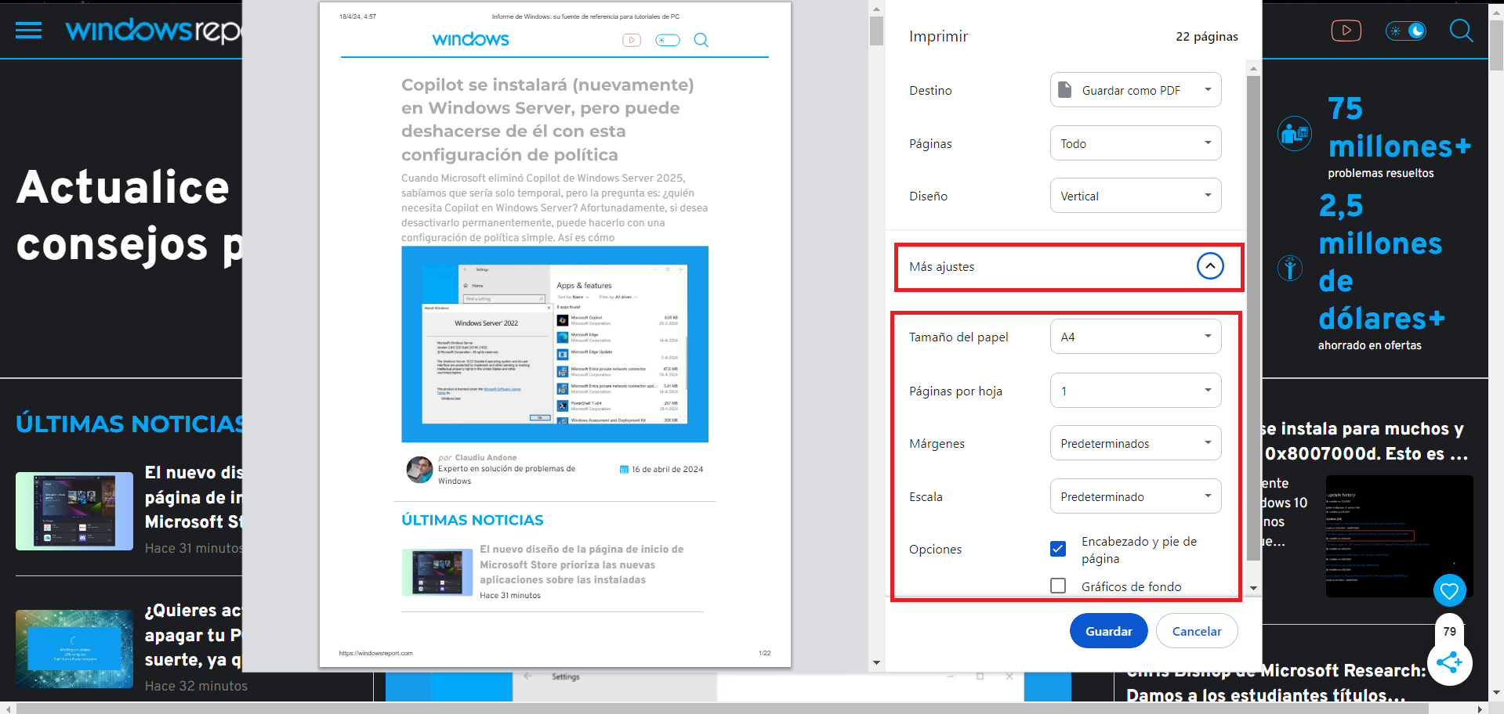
Task: Click the calendar icon beside 16 de abril
Action: [624, 470]
